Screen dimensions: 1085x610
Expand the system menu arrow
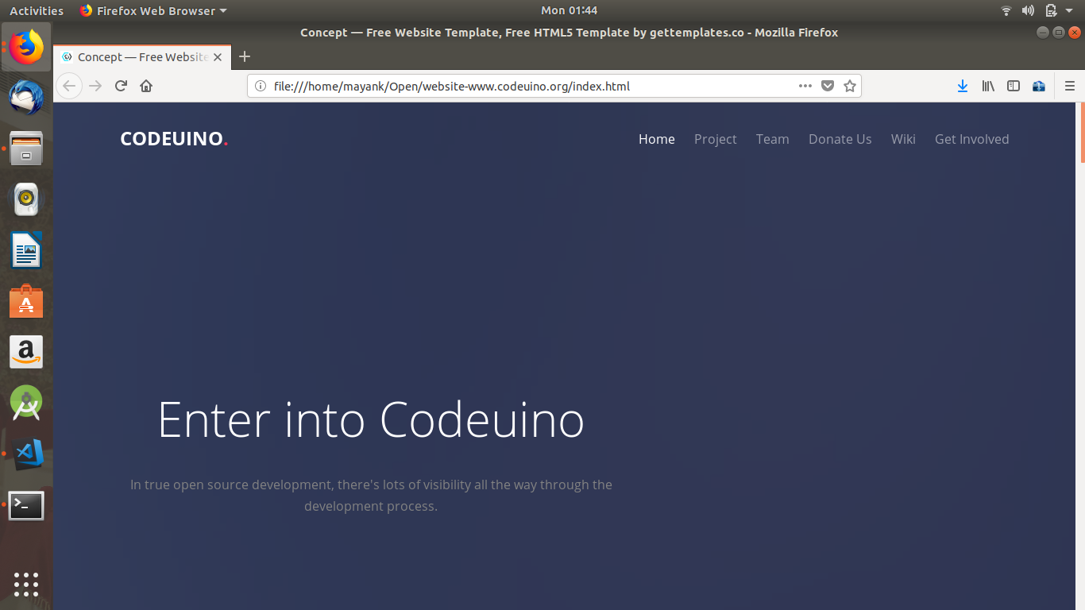pos(1071,11)
